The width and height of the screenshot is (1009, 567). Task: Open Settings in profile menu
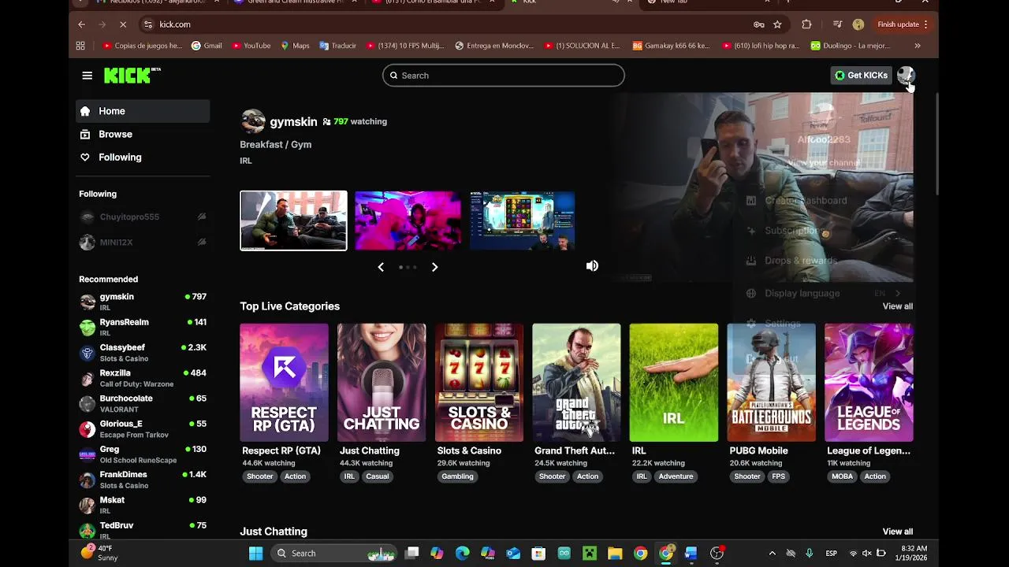point(822,324)
